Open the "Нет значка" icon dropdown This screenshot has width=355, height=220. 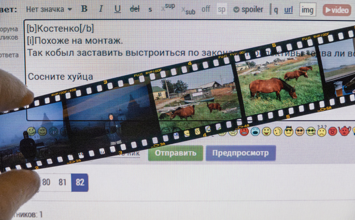[48, 9]
